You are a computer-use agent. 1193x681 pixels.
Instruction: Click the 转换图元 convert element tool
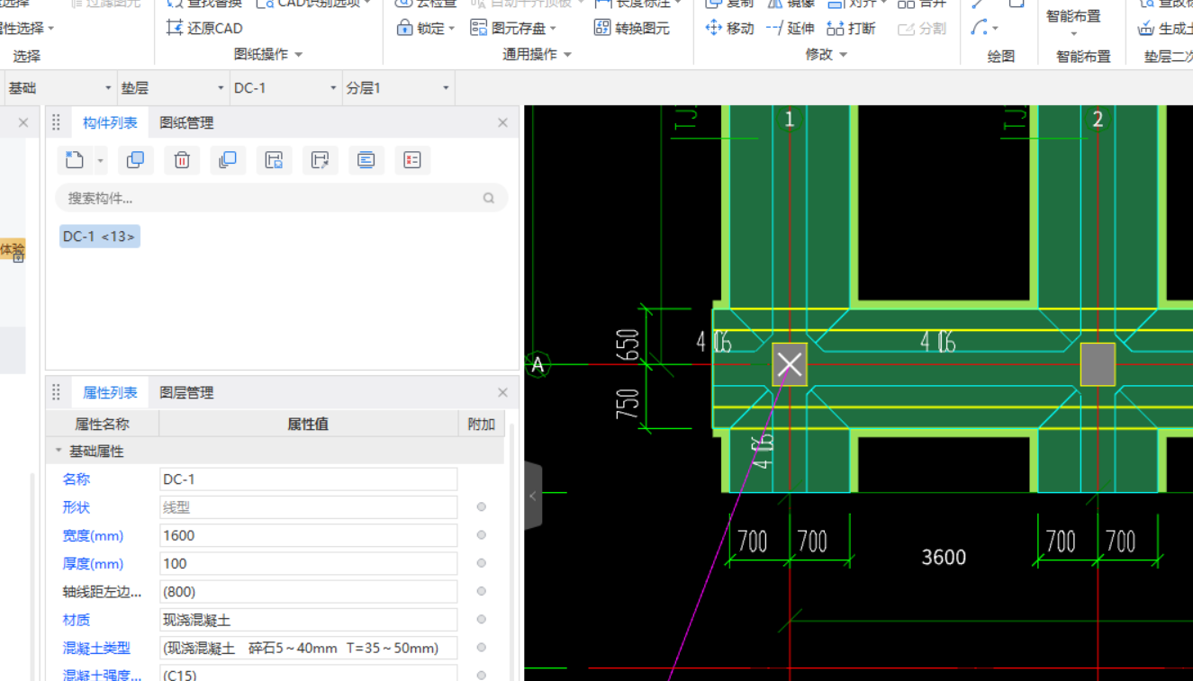coord(632,28)
